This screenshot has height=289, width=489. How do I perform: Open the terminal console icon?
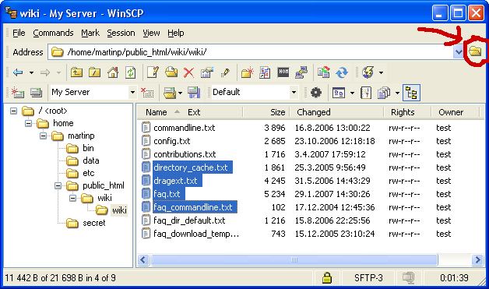click(x=283, y=72)
